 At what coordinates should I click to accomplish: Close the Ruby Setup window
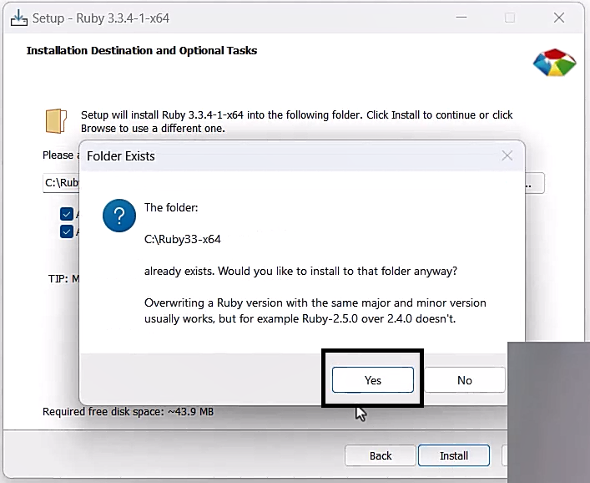click(x=557, y=18)
